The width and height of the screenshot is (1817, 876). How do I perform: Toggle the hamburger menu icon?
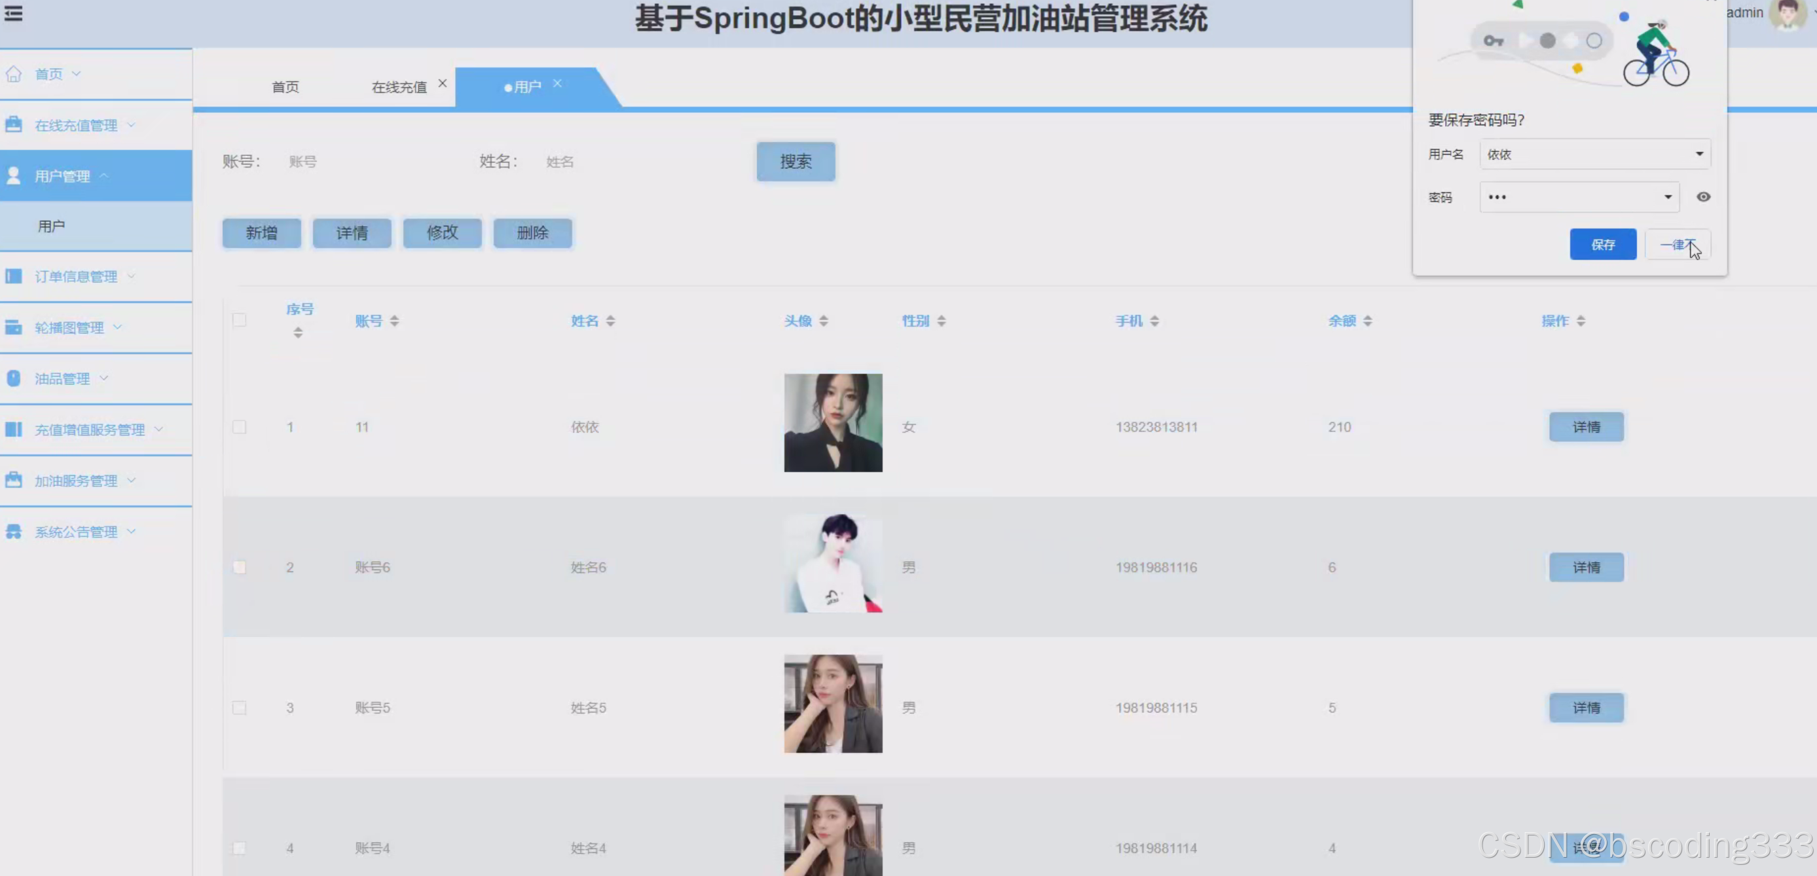(x=13, y=13)
